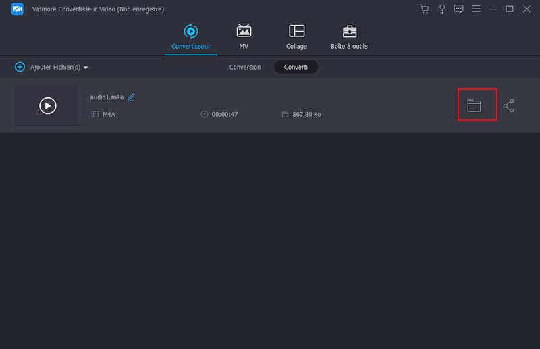Image resolution: width=540 pixels, height=349 pixels.
Task: Click the 867,80 Ko file size
Action: point(306,114)
